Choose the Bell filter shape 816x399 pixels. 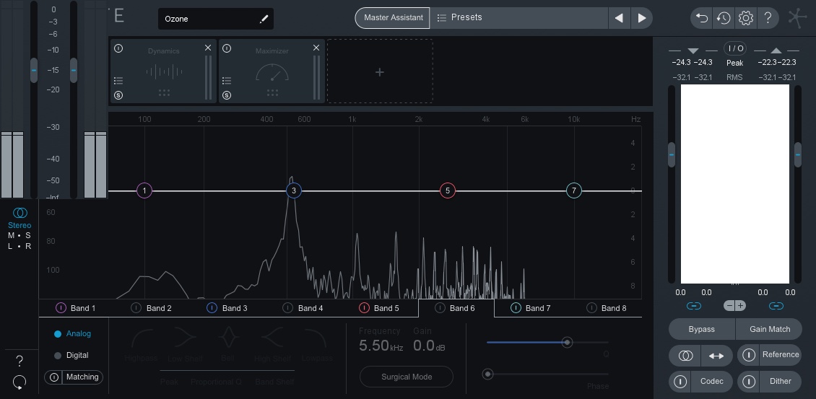click(228, 344)
